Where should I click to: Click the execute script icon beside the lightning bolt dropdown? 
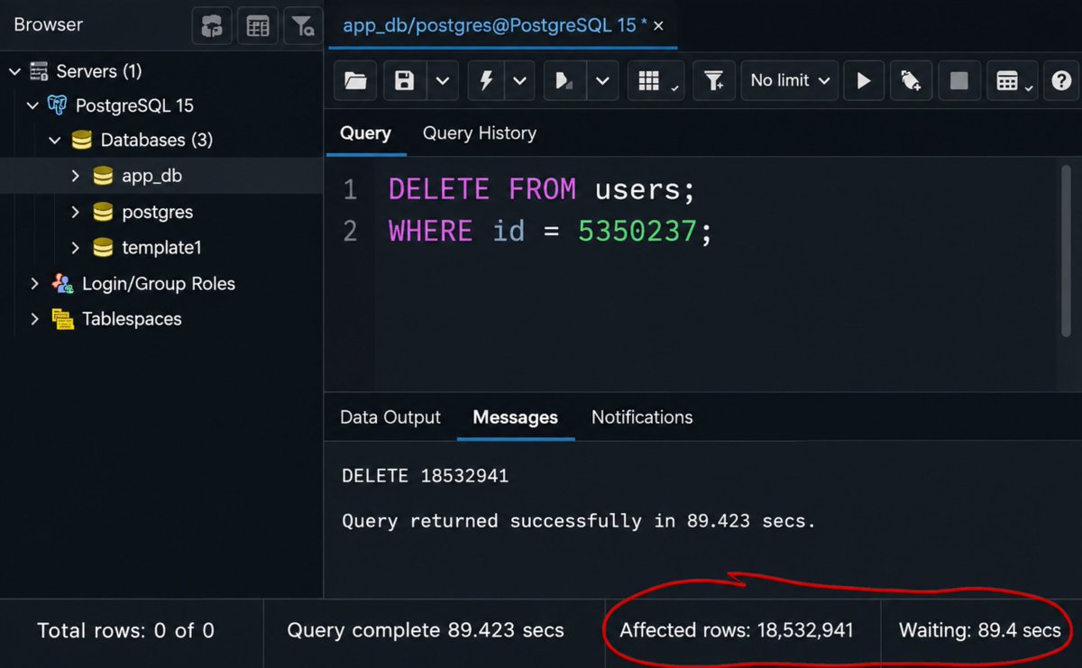564,81
